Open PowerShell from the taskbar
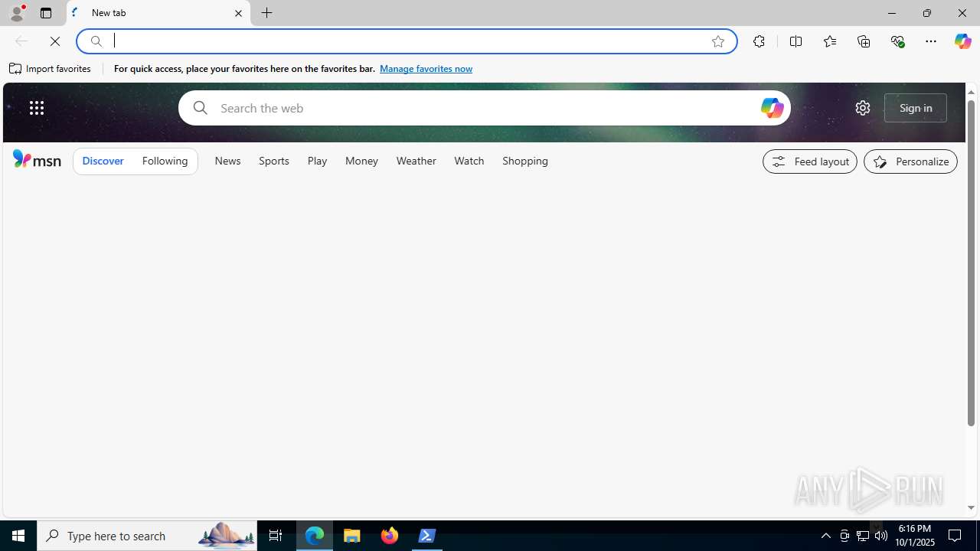The height and width of the screenshot is (551, 980). (427, 536)
